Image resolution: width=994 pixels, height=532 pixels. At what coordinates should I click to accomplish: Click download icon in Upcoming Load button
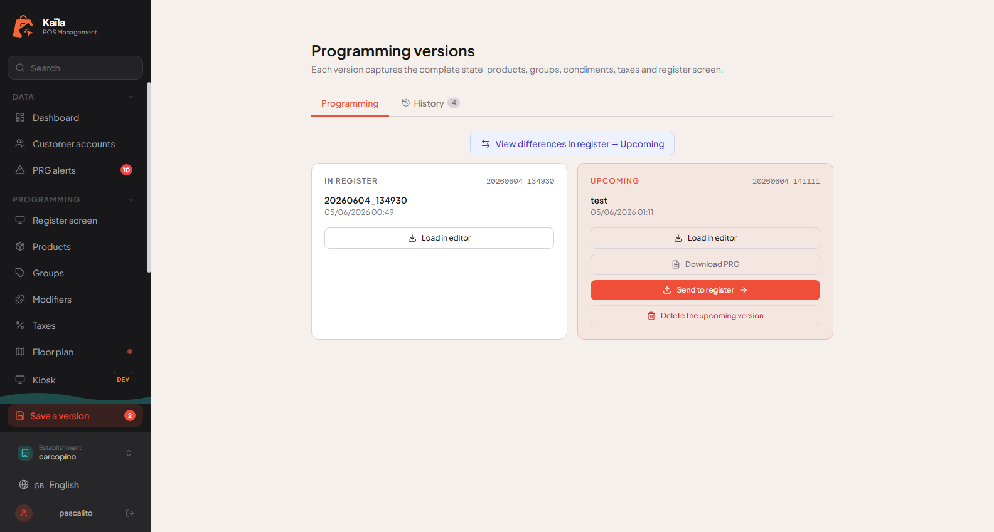coord(678,238)
